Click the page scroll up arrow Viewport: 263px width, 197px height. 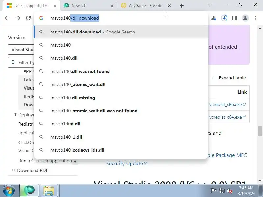coord(260,28)
